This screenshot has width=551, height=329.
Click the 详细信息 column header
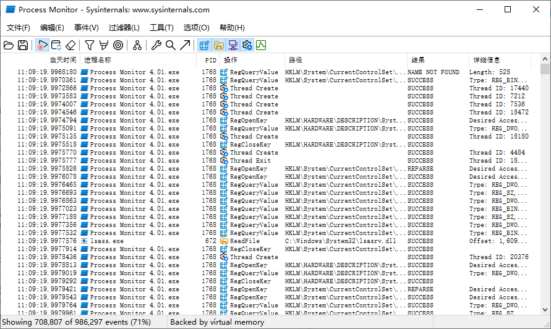[x=500, y=60]
